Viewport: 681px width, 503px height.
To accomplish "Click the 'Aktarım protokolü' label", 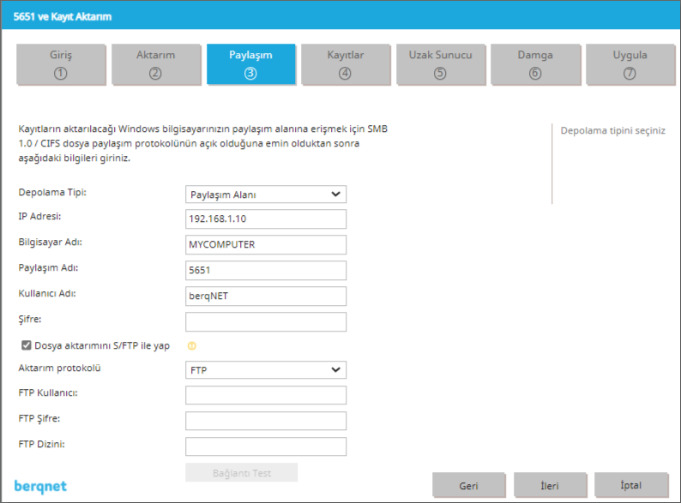I will click(59, 368).
